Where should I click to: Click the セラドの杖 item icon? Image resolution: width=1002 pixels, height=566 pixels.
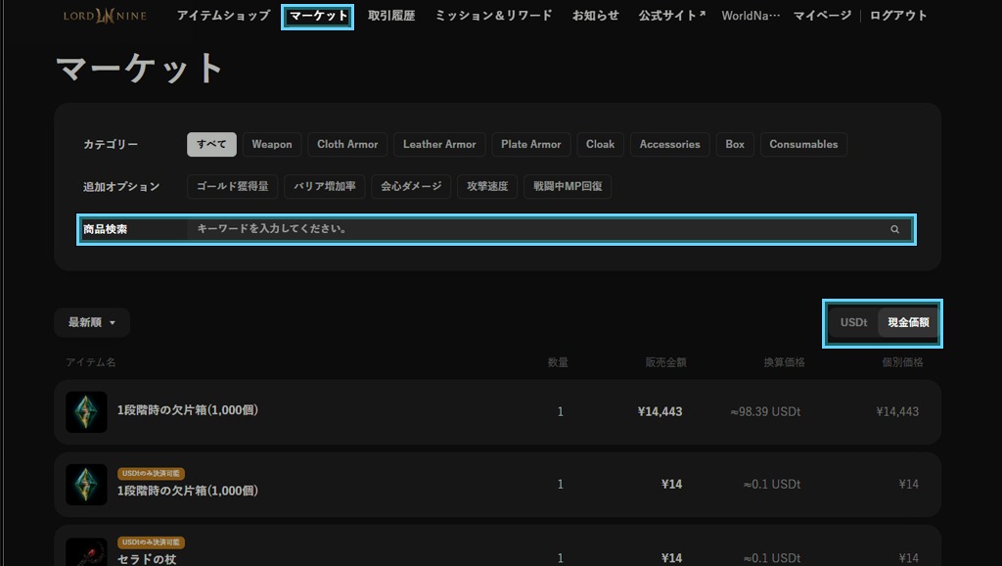point(86,553)
